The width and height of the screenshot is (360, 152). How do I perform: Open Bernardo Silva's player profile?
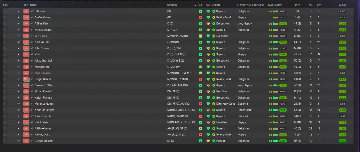click(x=44, y=85)
